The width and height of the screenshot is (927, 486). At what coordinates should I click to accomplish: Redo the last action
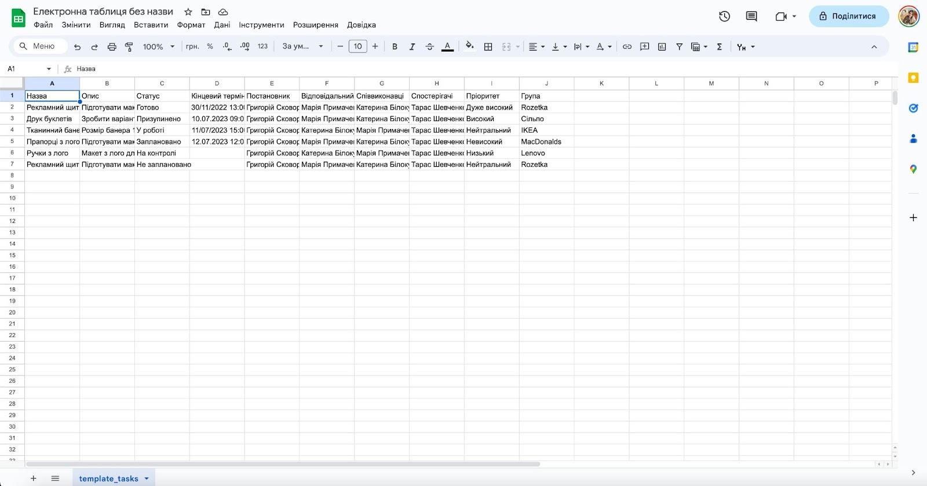tap(94, 47)
